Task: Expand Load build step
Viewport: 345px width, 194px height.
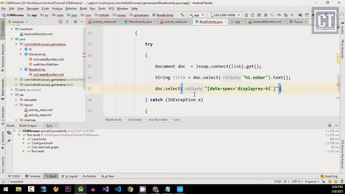Action: pos(24,139)
